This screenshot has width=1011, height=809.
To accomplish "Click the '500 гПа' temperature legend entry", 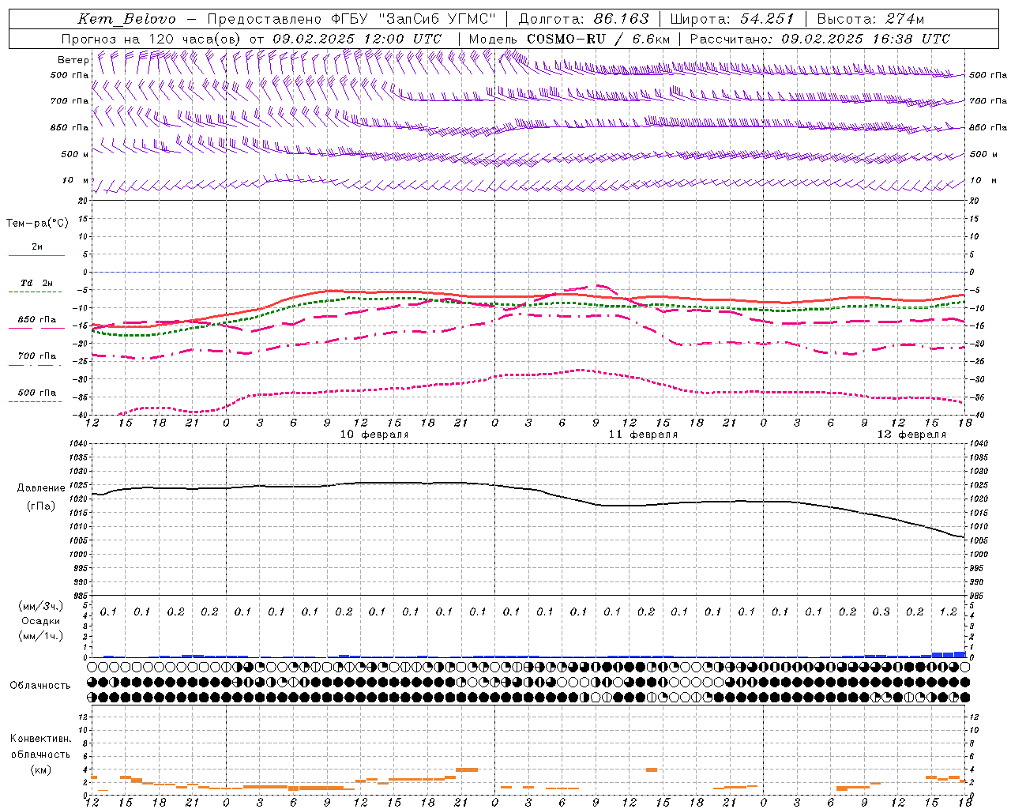I will tap(37, 393).
